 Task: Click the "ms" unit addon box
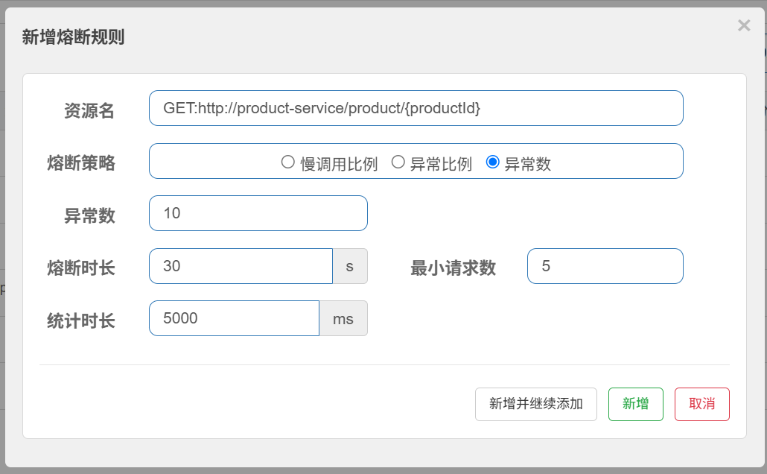[x=343, y=318]
